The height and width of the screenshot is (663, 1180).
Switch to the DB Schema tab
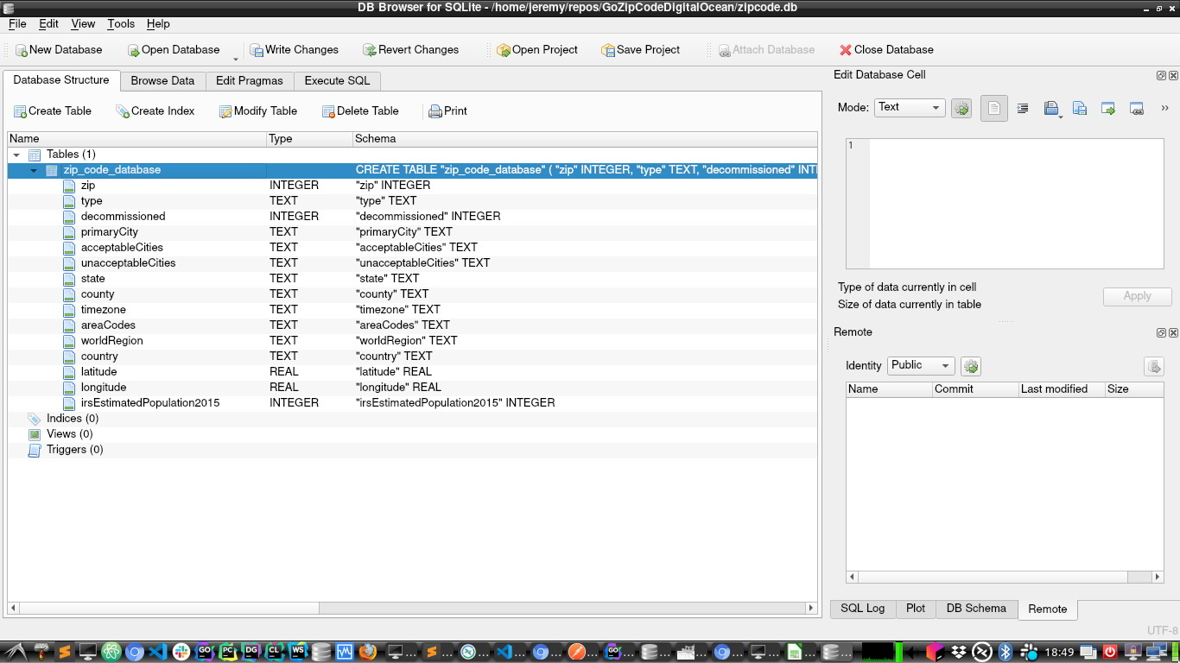pyautogui.click(x=976, y=609)
